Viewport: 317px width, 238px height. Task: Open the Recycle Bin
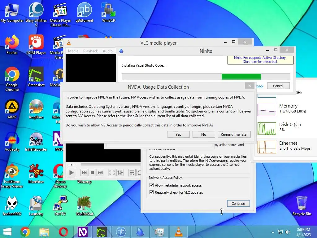(x=302, y=206)
